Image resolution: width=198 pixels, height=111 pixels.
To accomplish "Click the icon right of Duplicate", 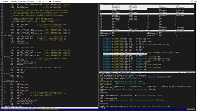I will click(x=37, y=1).
